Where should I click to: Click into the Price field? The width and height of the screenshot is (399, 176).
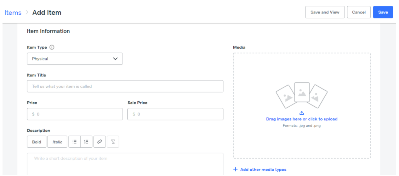75,114
